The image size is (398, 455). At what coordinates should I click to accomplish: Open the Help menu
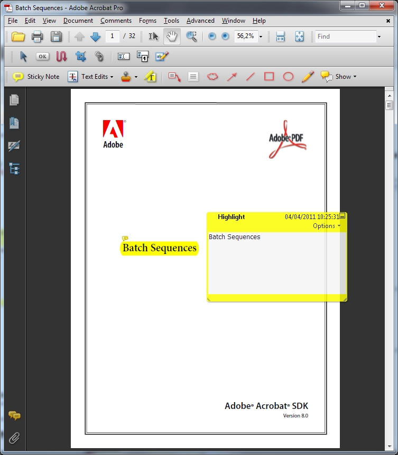click(x=259, y=21)
